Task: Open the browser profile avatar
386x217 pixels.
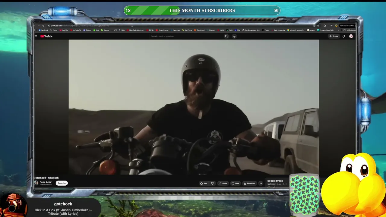Action: pos(336,26)
